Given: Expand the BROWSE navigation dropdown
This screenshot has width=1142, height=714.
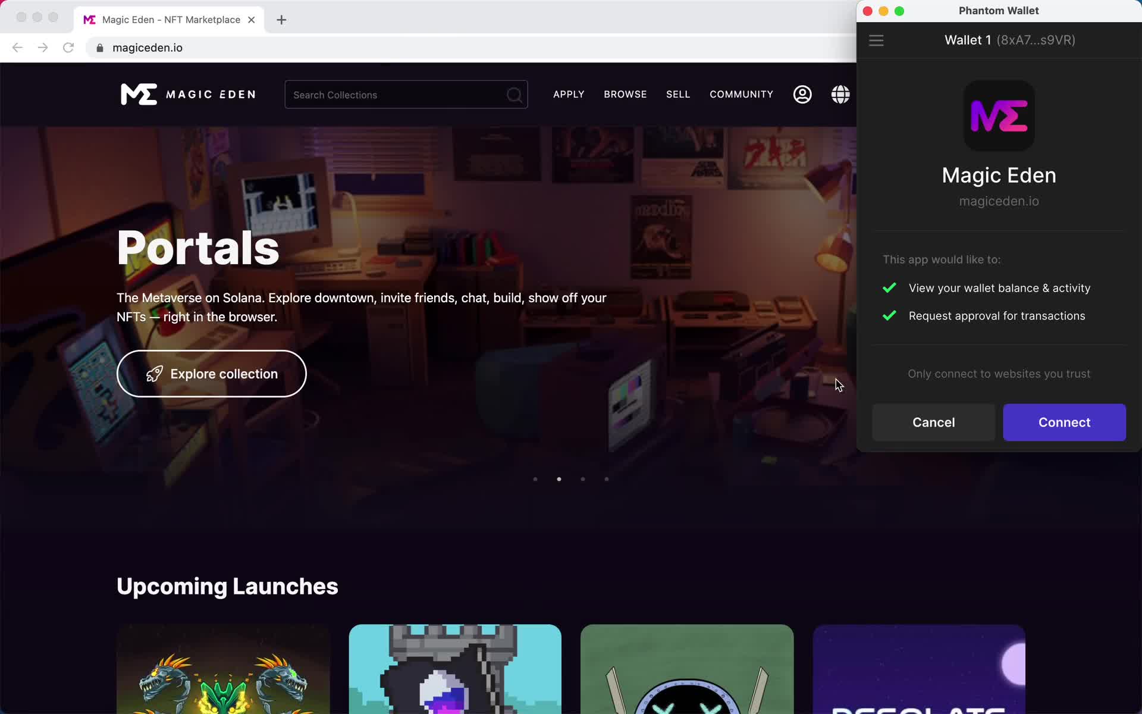Looking at the screenshot, I should (625, 94).
